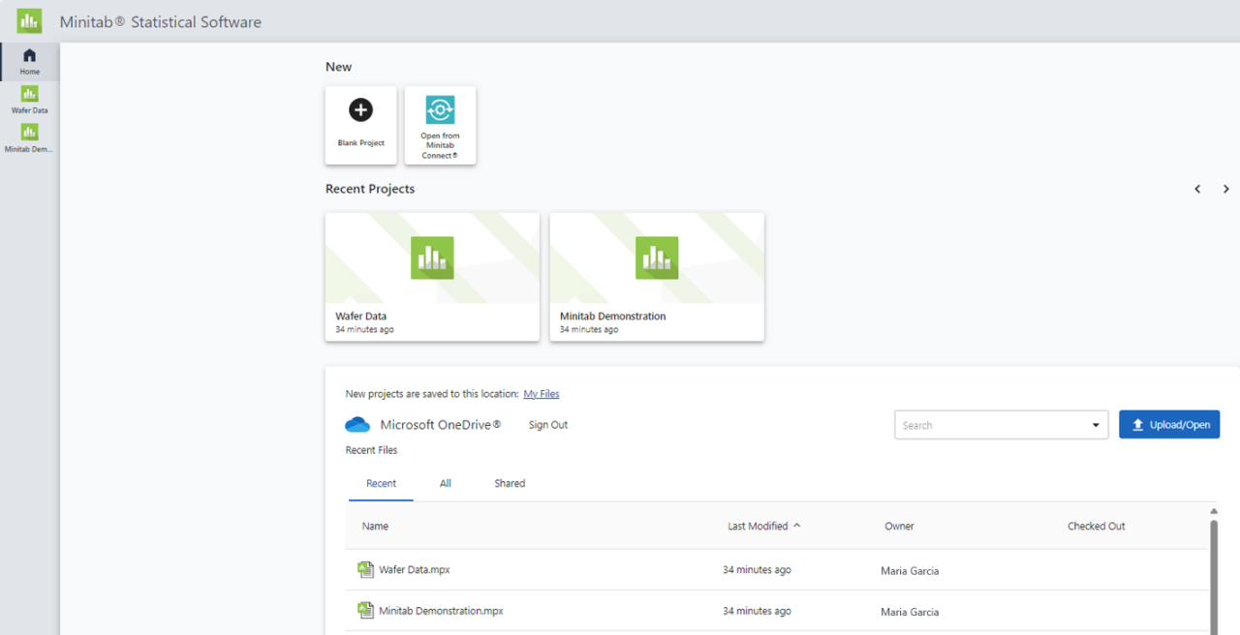Go to next recent projects page
This screenshot has width=1240, height=635.
(x=1225, y=190)
